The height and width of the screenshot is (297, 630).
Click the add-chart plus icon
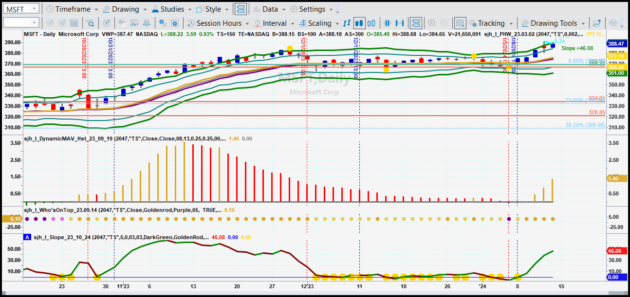pyautogui.click(x=597, y=23)
